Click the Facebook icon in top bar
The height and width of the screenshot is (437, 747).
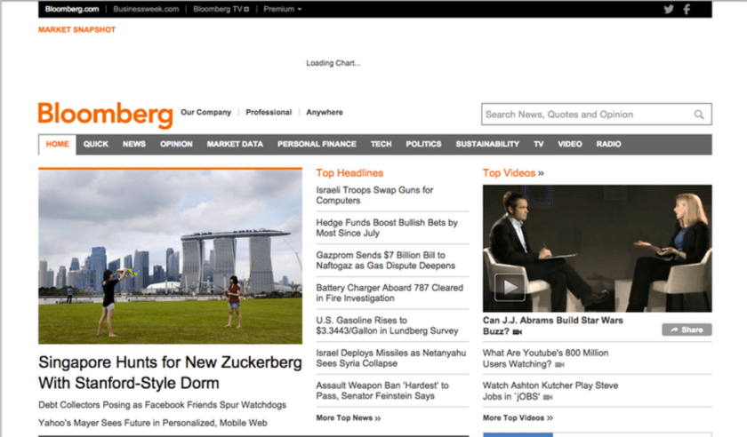[687, 9]
